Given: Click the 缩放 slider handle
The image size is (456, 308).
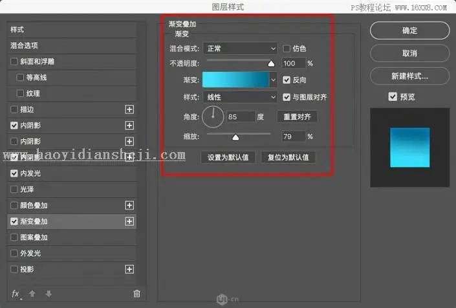Looking at the screenshot, I should [235, 137].
